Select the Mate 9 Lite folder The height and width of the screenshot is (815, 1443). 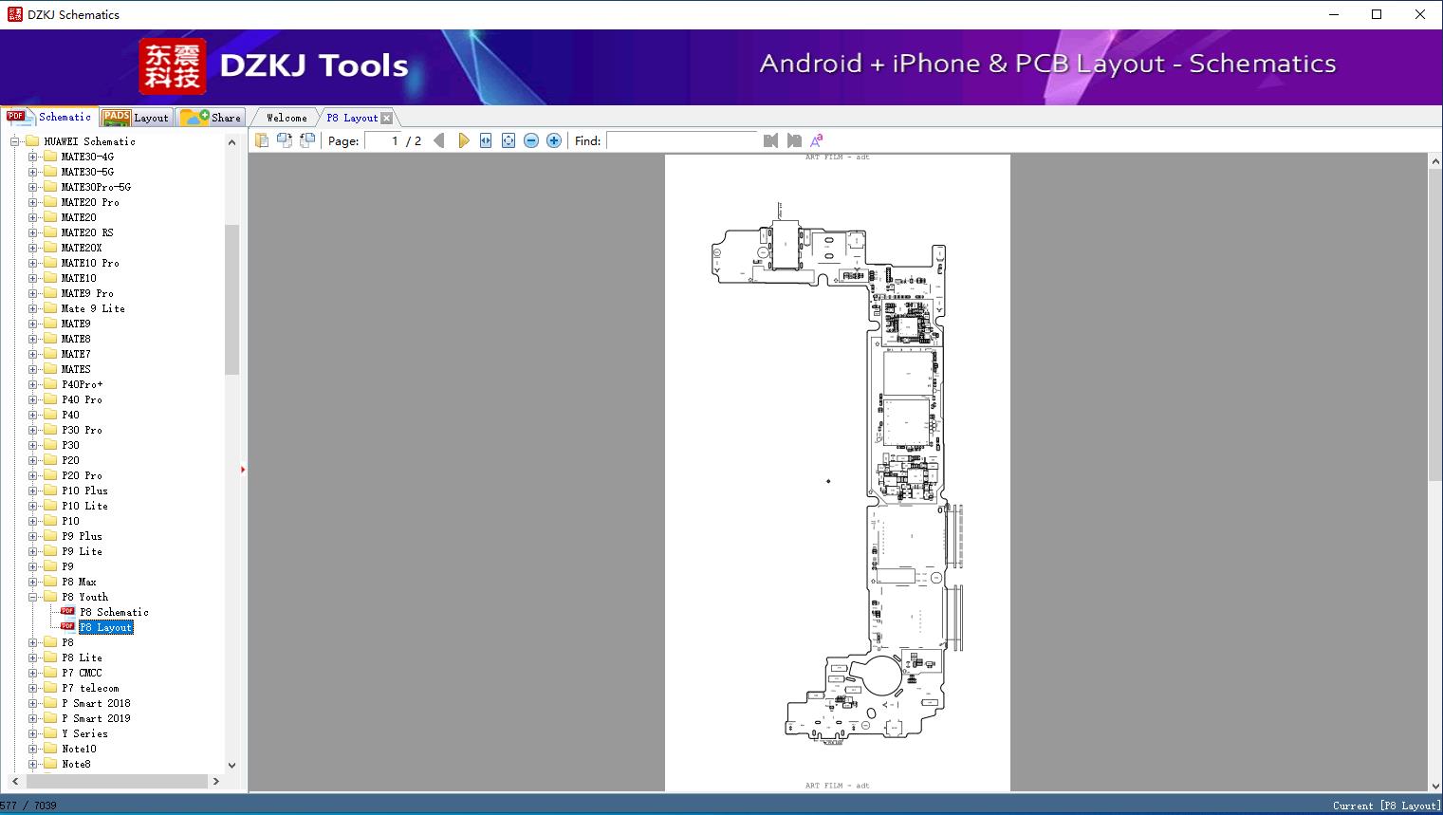pos(93,308)
